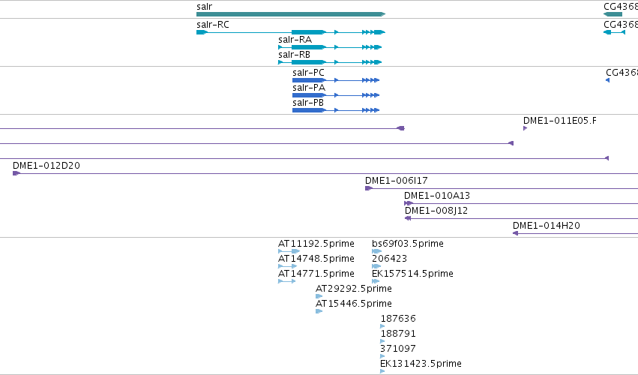Select the 188791 EST glyph
This screenshot has width=638, height=375.
click(x=382, y=341)
